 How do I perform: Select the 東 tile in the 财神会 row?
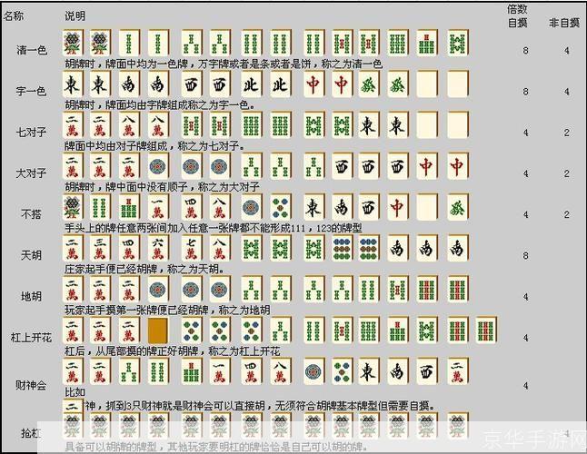coord(369,371)
